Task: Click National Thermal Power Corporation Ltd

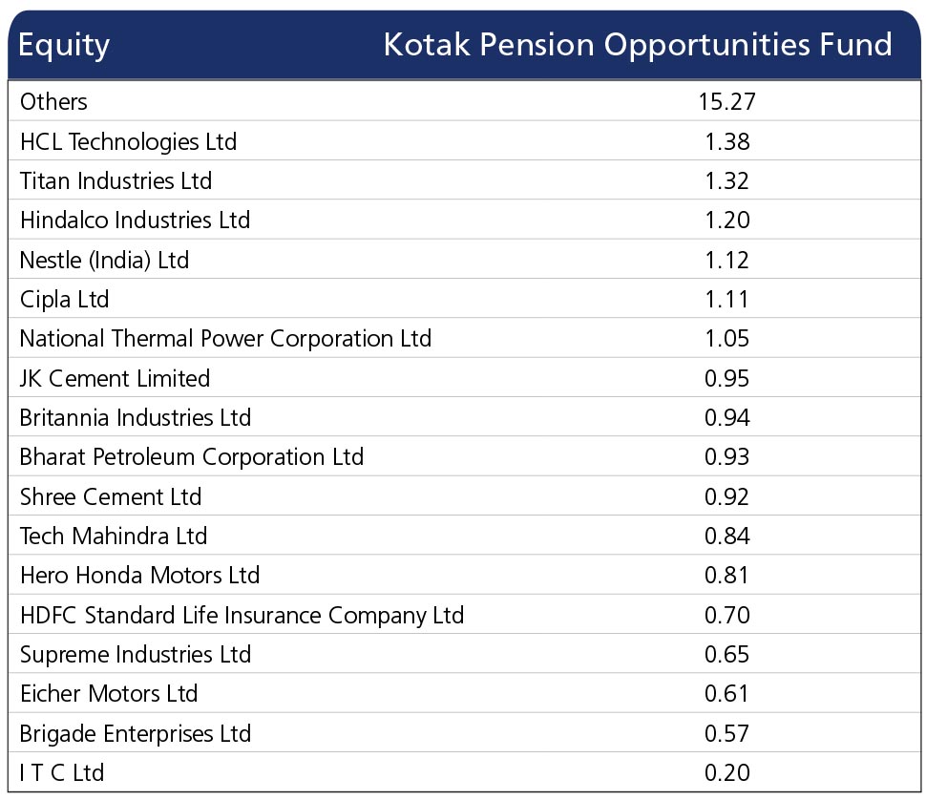Action: 225,339
